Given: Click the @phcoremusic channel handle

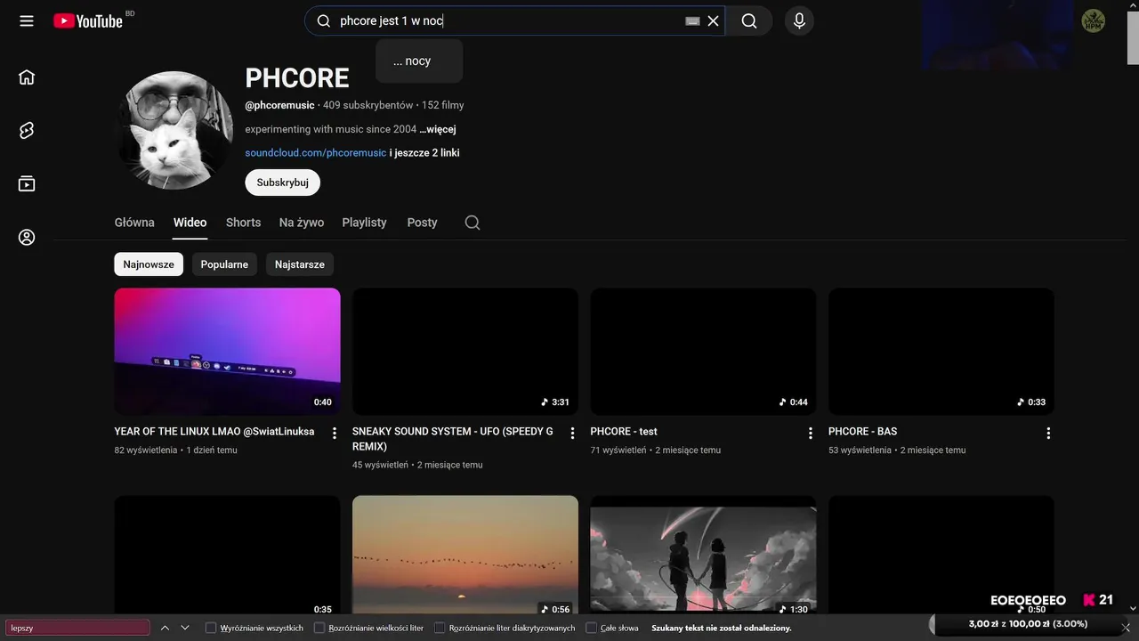Looking at the screenshot, I should 279,105.
